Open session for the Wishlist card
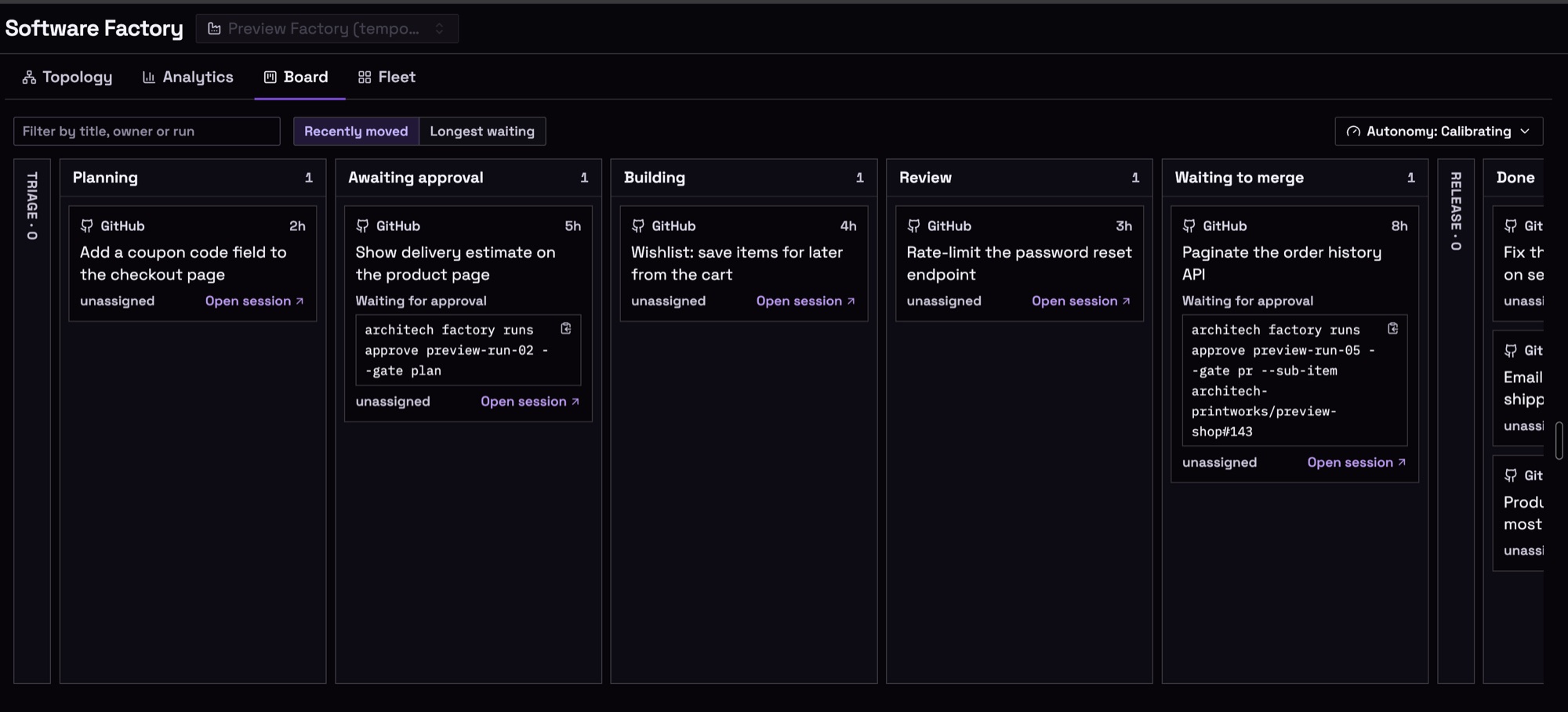 (806, 301)
